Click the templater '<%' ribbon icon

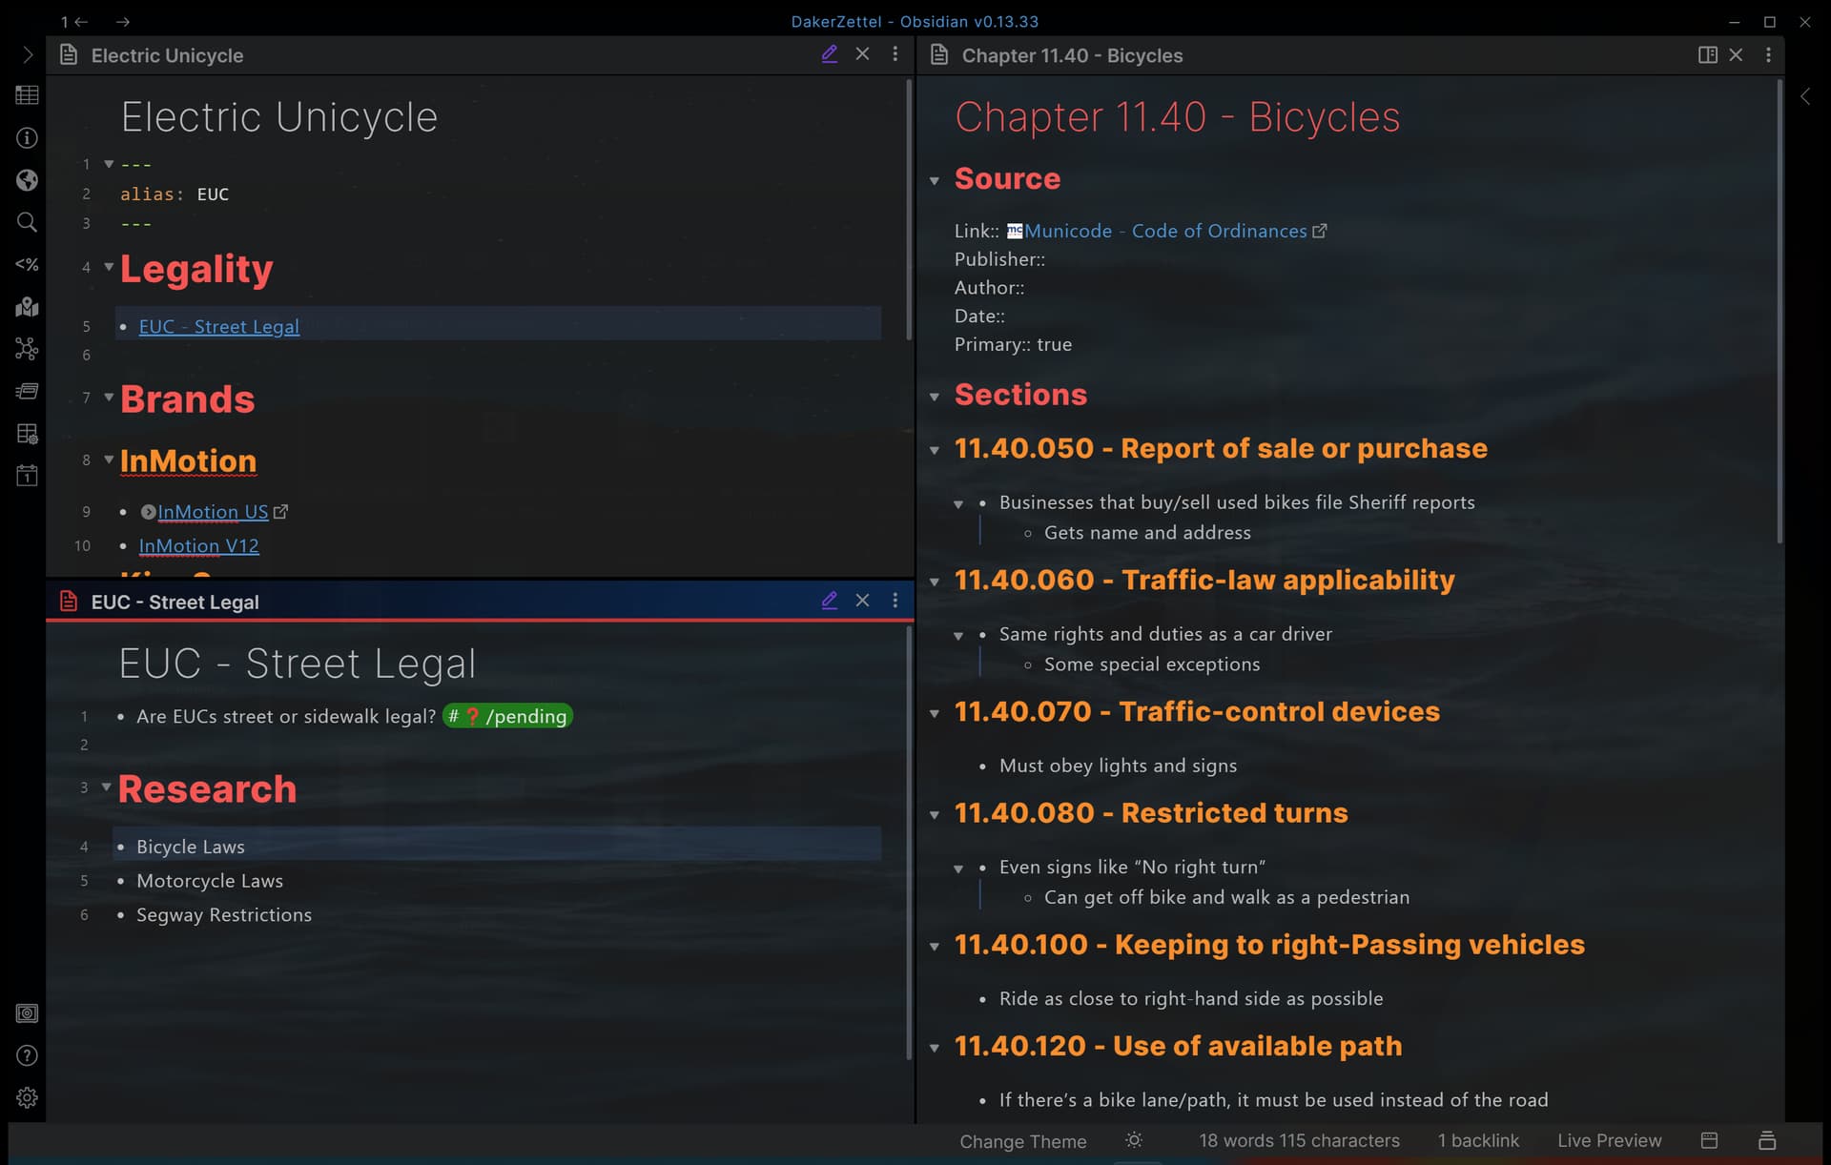pyautogui.click(x=27, y=264)
